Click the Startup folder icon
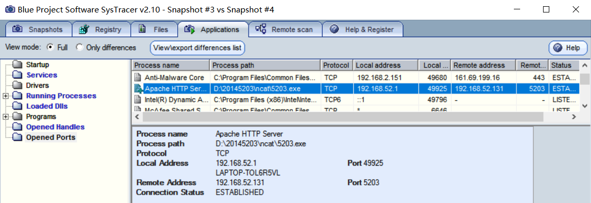This screenshot has height=203, width=591. [x=17, y=64]
